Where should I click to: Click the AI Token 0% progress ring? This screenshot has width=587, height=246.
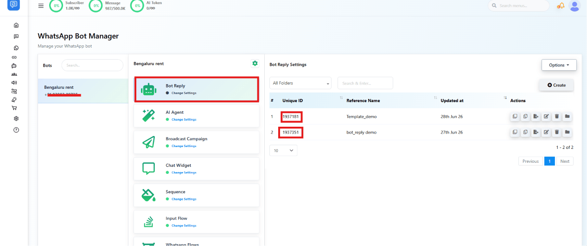pos(137,6)
